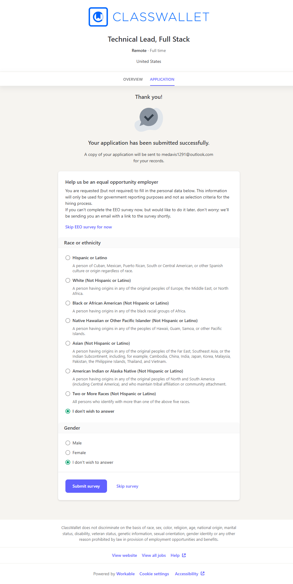Click the external link icon beside Help

click(184, 555)
